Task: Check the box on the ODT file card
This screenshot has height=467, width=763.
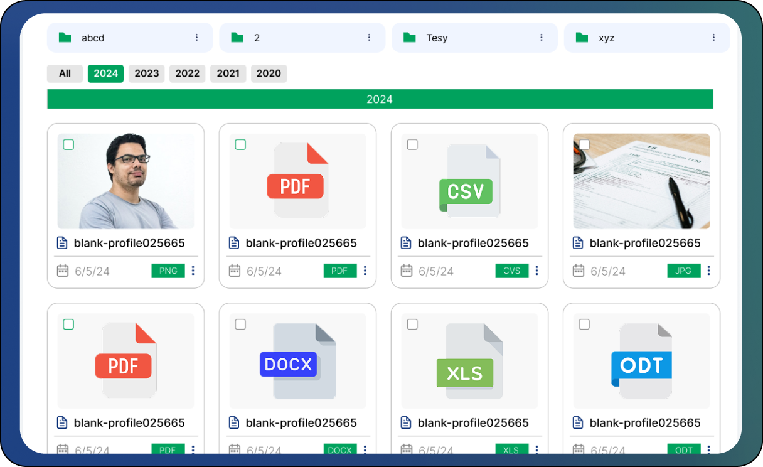Action: [584, 325]
